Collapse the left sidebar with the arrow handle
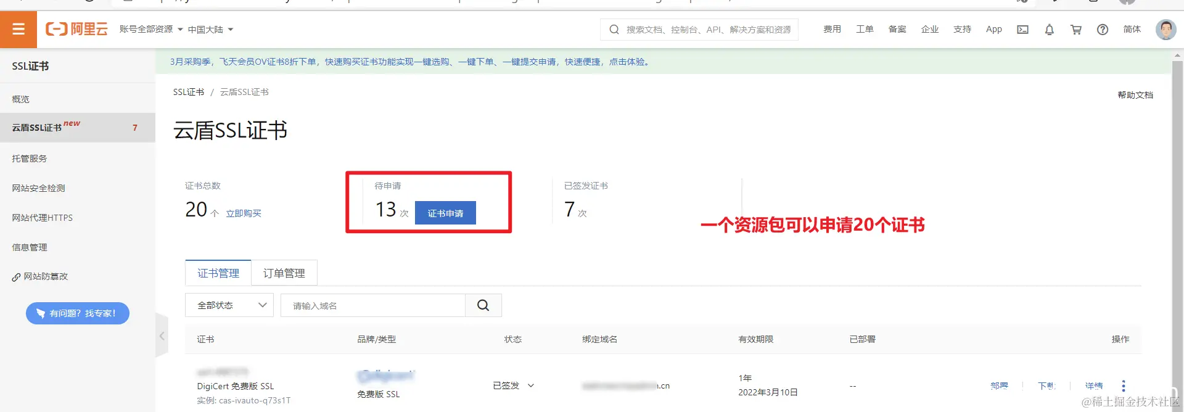This screenshot has width=1184, height=412. (x=162, y=336)
